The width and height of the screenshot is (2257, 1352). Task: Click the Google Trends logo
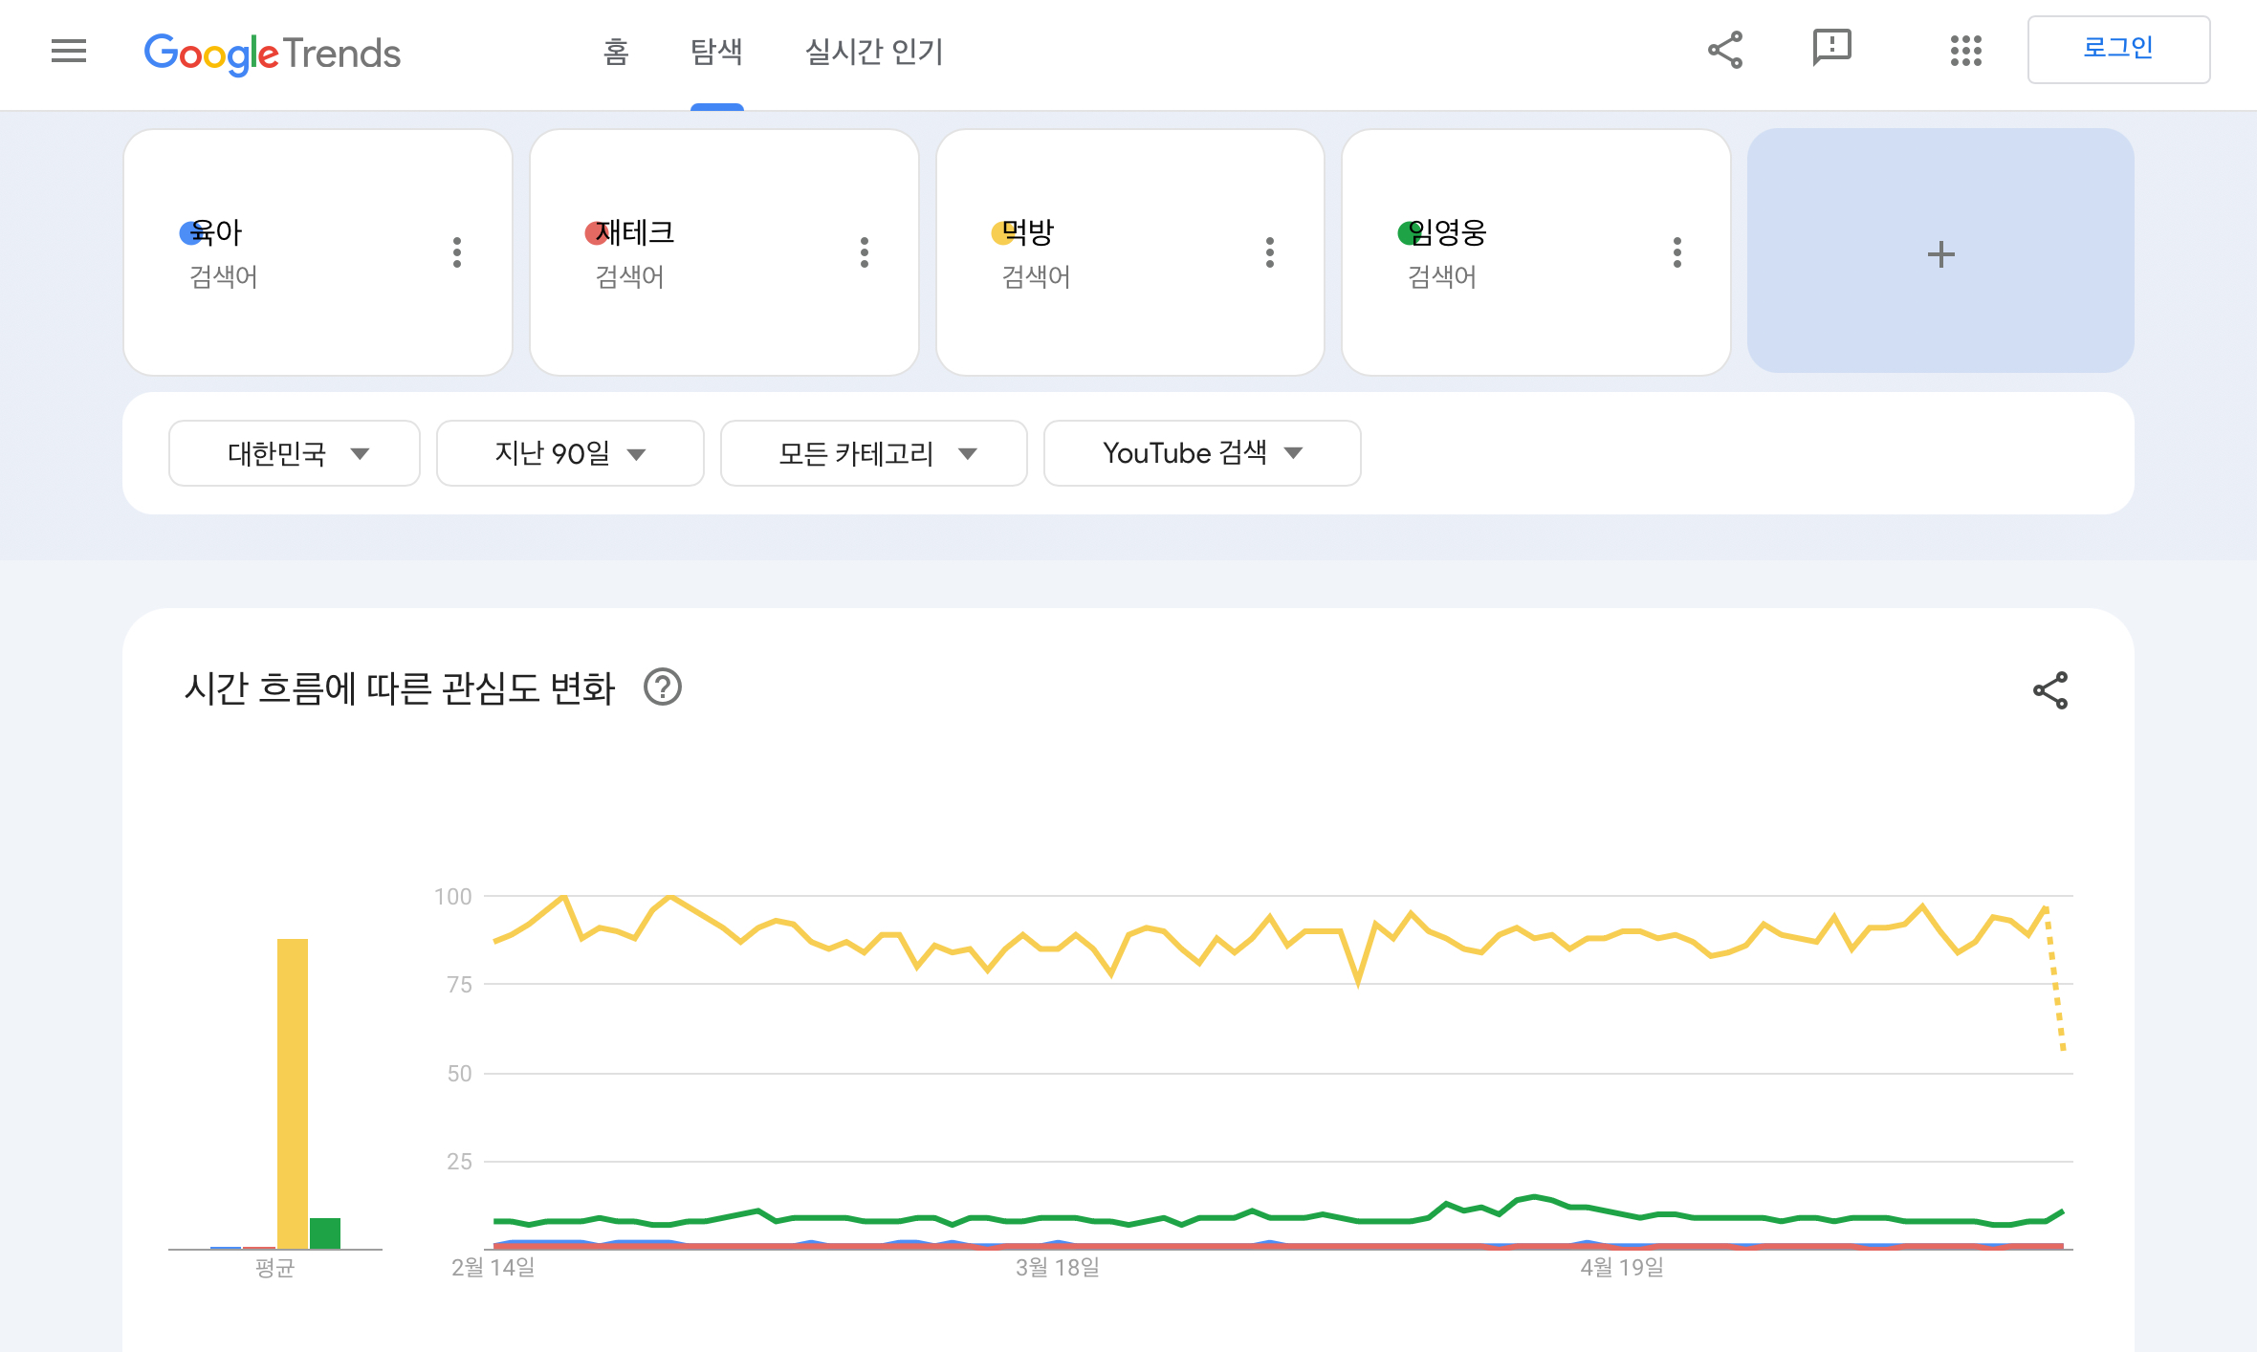[x=273, y=54]
